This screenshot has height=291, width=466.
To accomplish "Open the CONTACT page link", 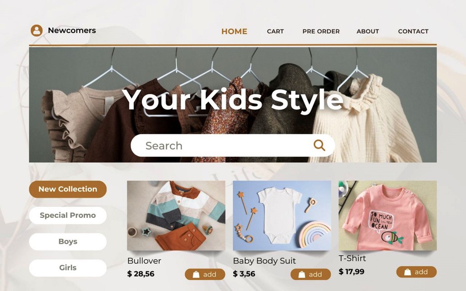I will coord(413,31).
